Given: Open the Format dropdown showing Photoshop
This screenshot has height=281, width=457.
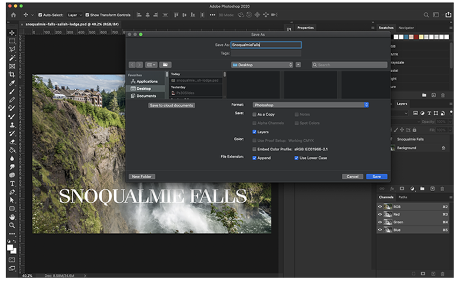Looking at the screenshot, I should (x=310, y=105).
